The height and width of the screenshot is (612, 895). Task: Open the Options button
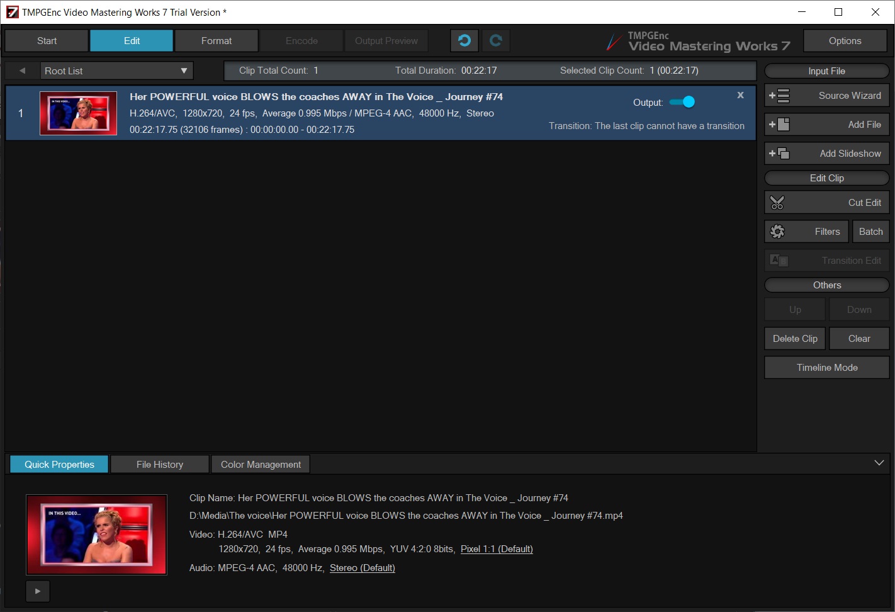coord(845,41)
